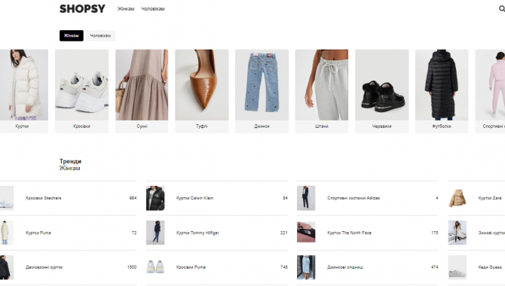Click the Кеди Guess shoe thumbnail
Image resolution: width=505 pixels, height=286 pixels.
pos(458,267)
